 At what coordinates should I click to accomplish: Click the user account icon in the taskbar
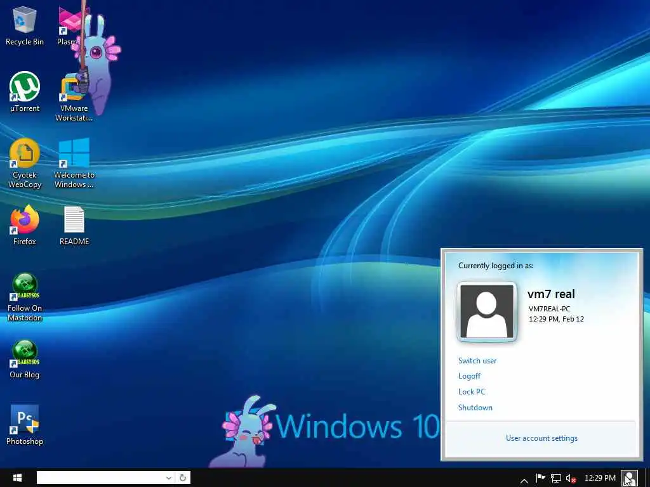629,478
